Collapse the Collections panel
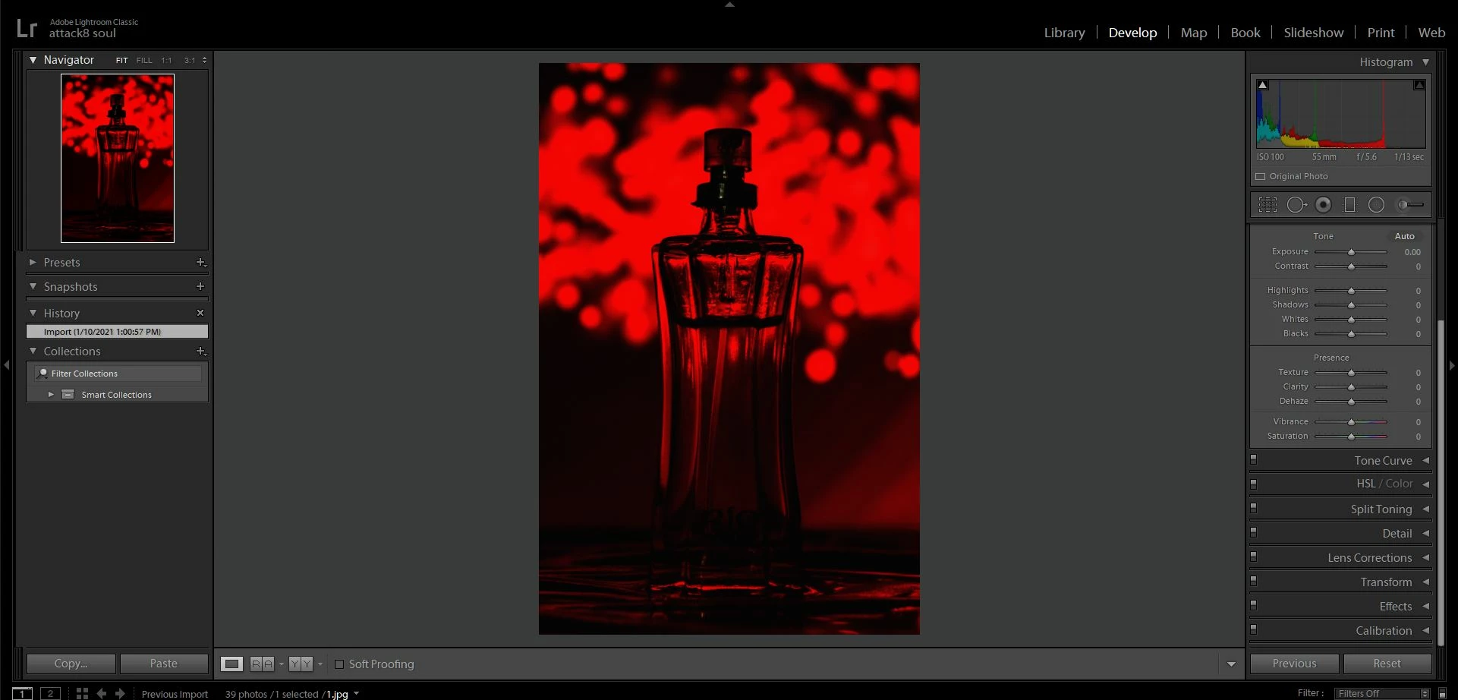1458x700 pixels. [33, 351]
